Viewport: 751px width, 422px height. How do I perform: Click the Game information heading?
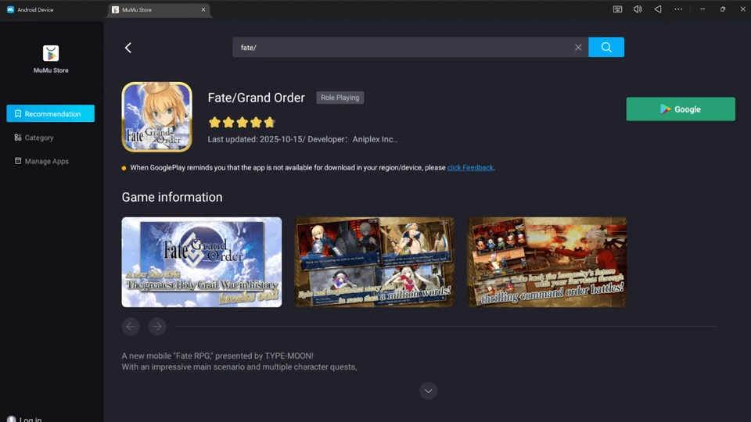tap(172, 197)
